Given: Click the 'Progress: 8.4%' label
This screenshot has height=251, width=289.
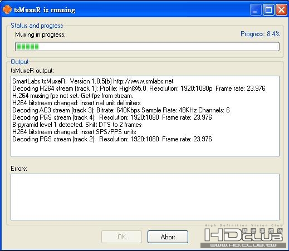Looking at the screenshot, I should [x=260, y=34].
